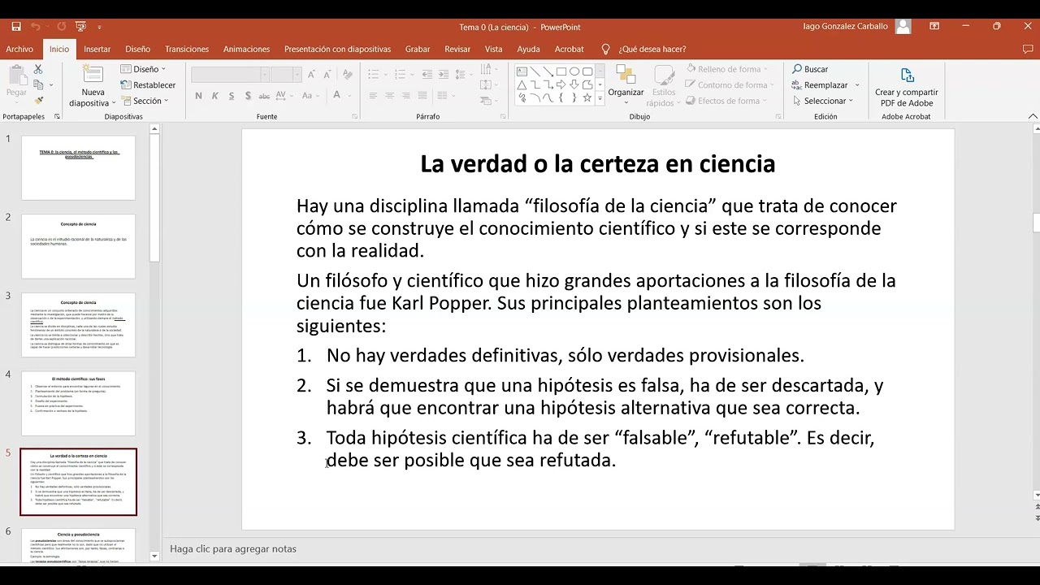Toggle bold (N) formatting
Screen dimensions: 1040x585
(198, 96)
